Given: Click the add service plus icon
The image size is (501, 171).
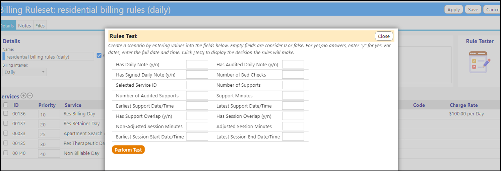Looking at the screenshot, I should 23,96.
